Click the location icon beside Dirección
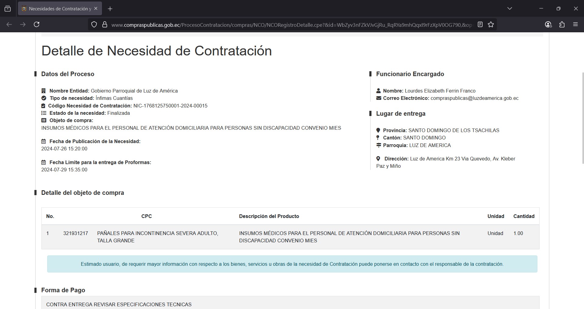Image resolution: width=584 pixels, height=309 pixels. [378, 159]
